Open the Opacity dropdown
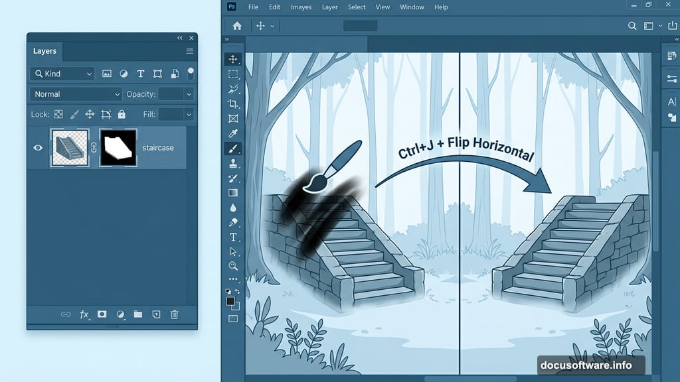Screen dimensions: 680x382 pyautogui.click(x=189, y=94)
